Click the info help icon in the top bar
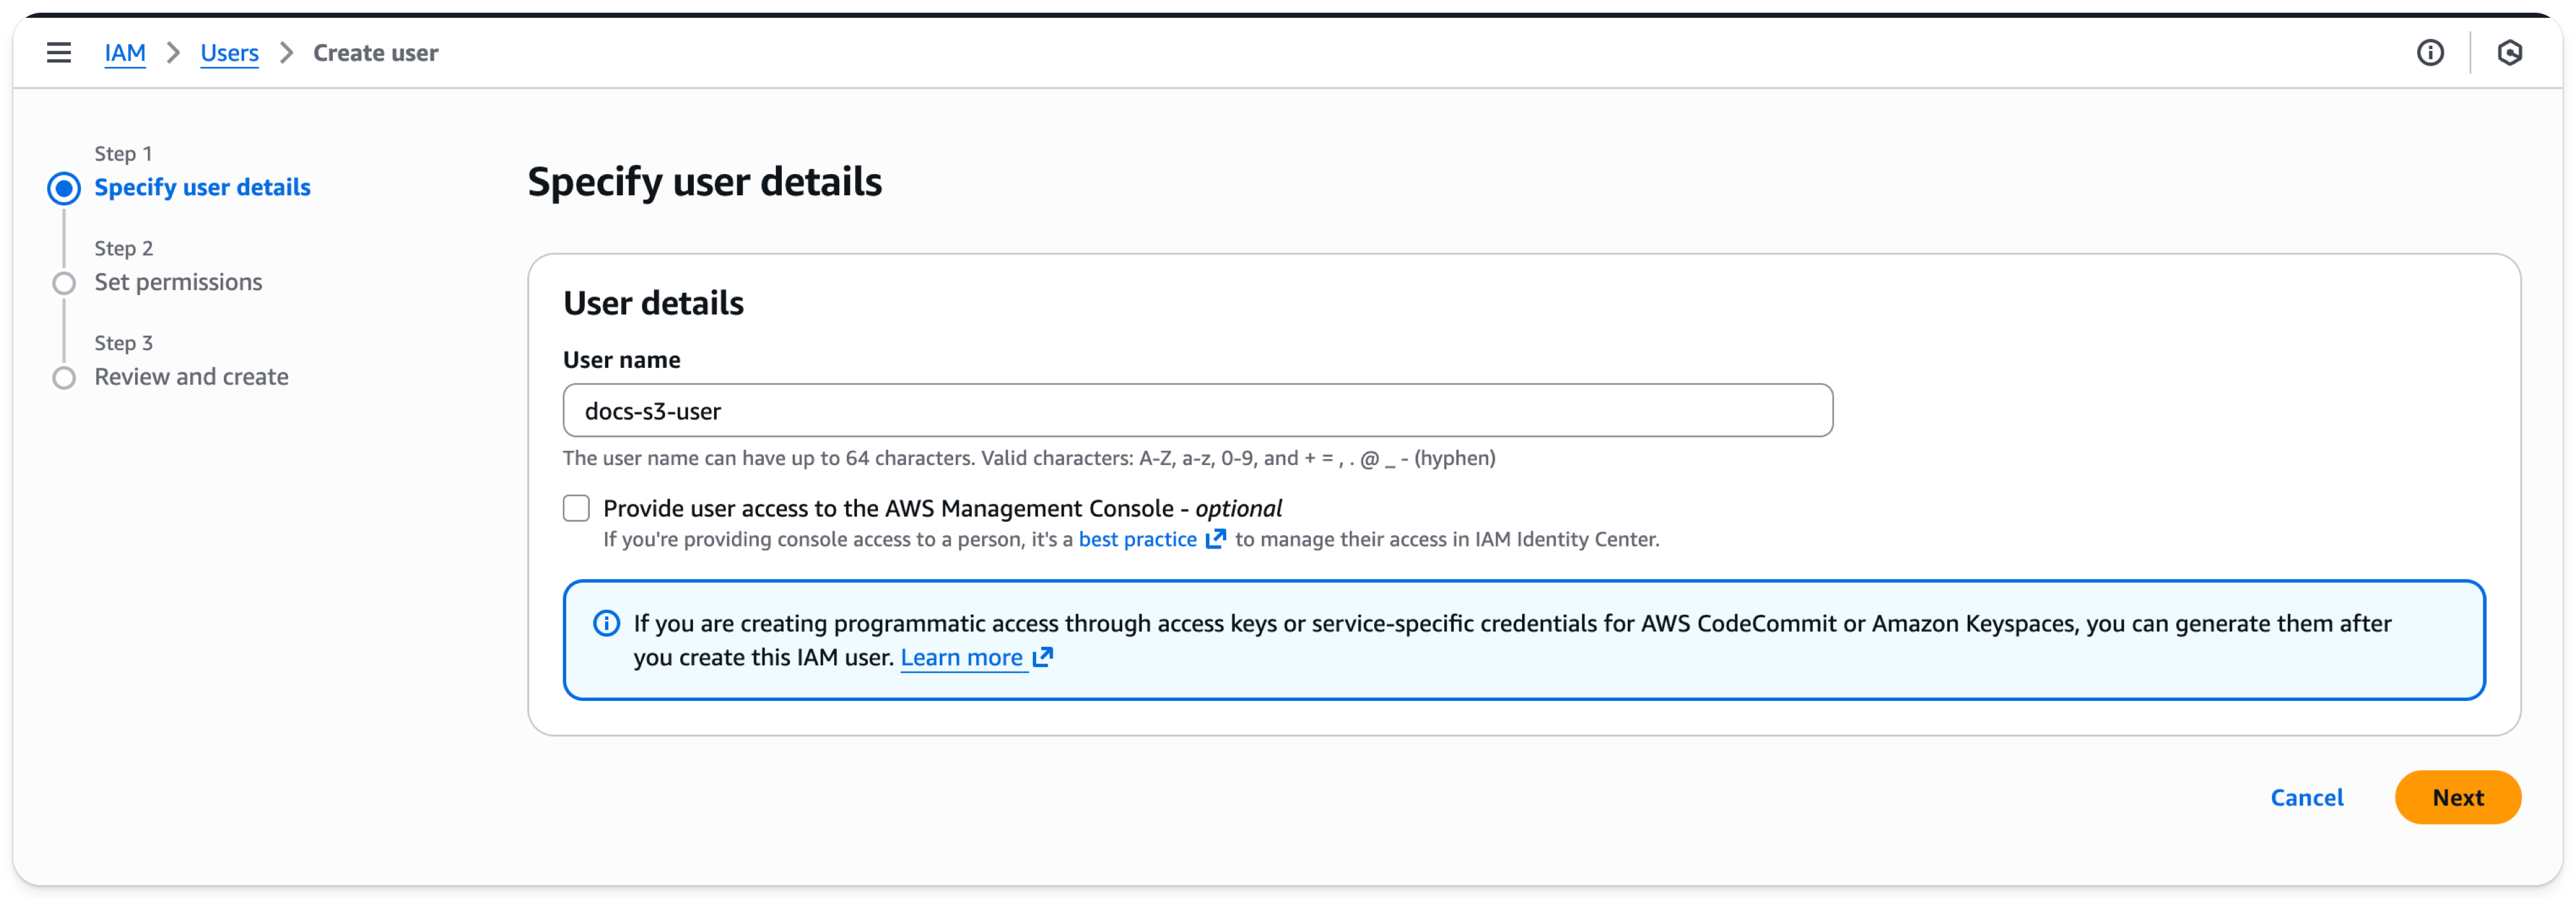 coord(2430,53)
